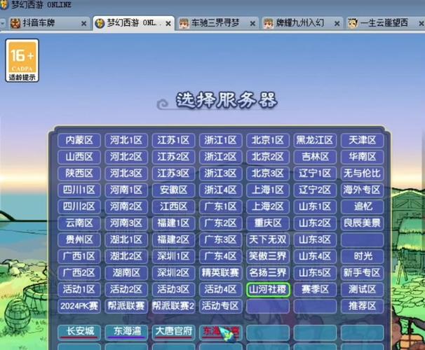Open the 华南区 region
Viewport: 425px width, 350px height.
coord(363,157)
